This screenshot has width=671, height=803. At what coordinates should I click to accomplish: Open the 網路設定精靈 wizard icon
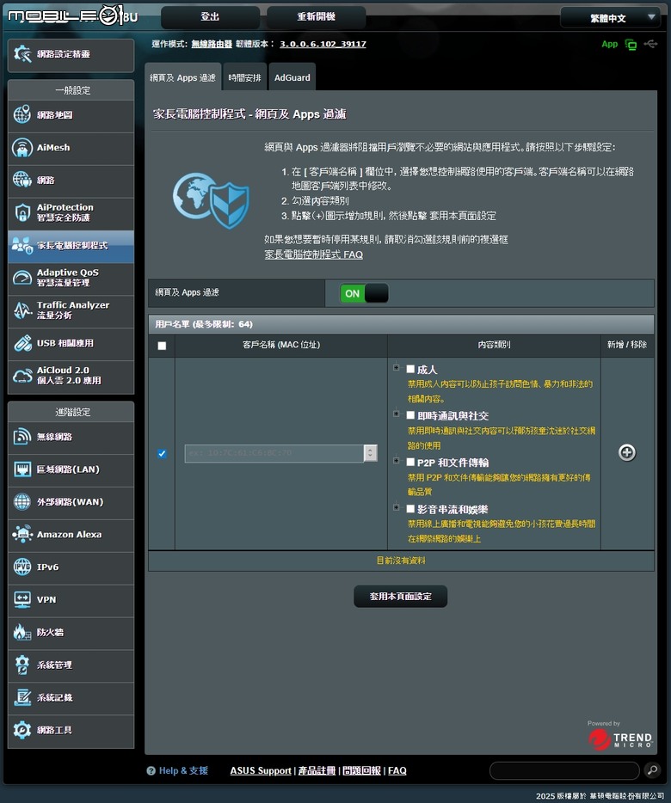[x=22, y=54]
